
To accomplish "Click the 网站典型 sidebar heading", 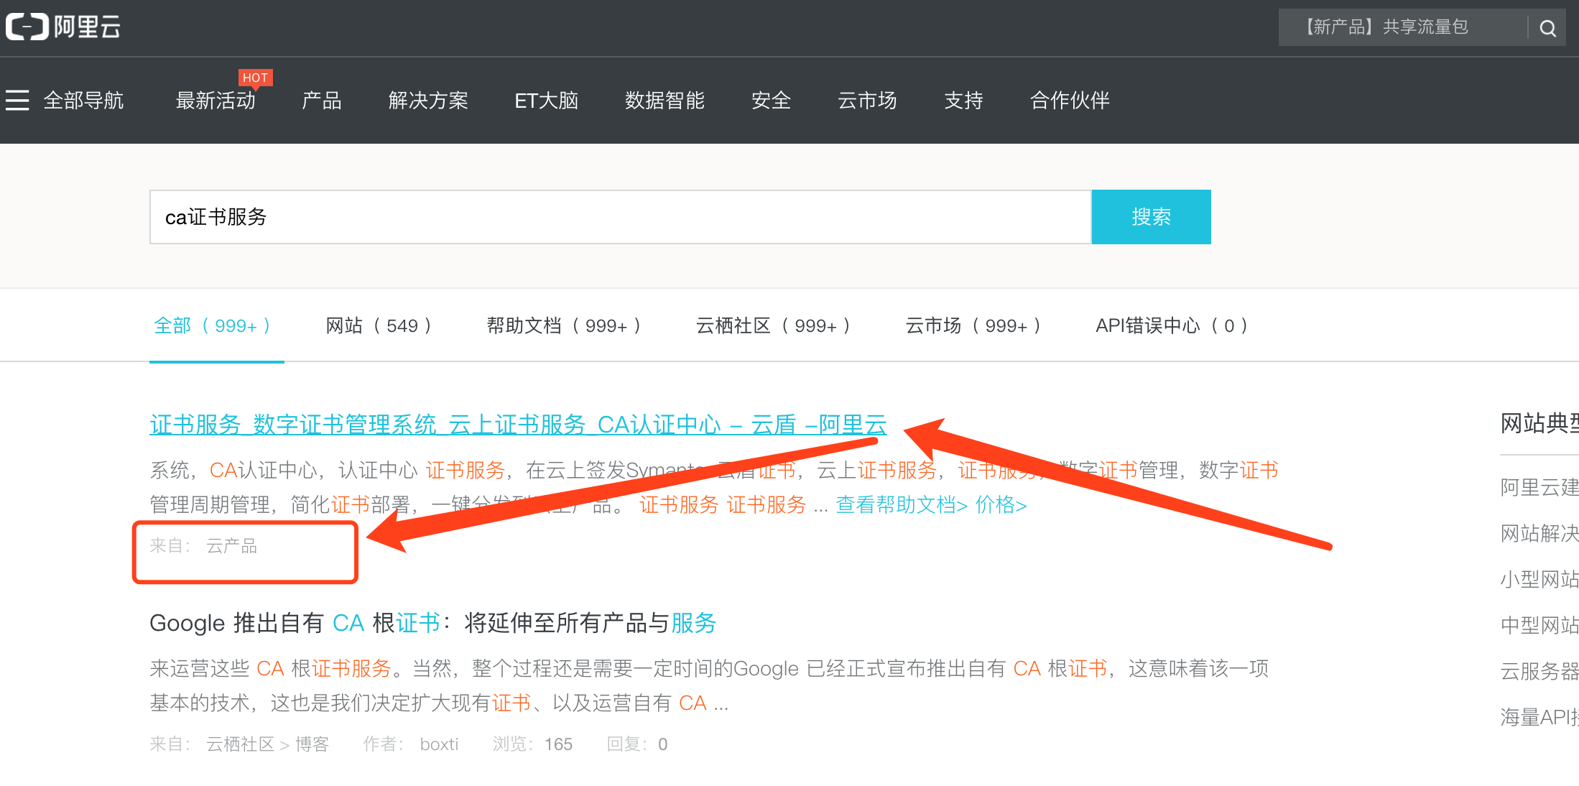I will tap(1539, 424).
